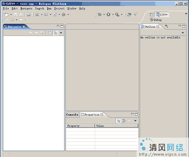
Task: Close the Properties tab
Action: tap(102, 115)
